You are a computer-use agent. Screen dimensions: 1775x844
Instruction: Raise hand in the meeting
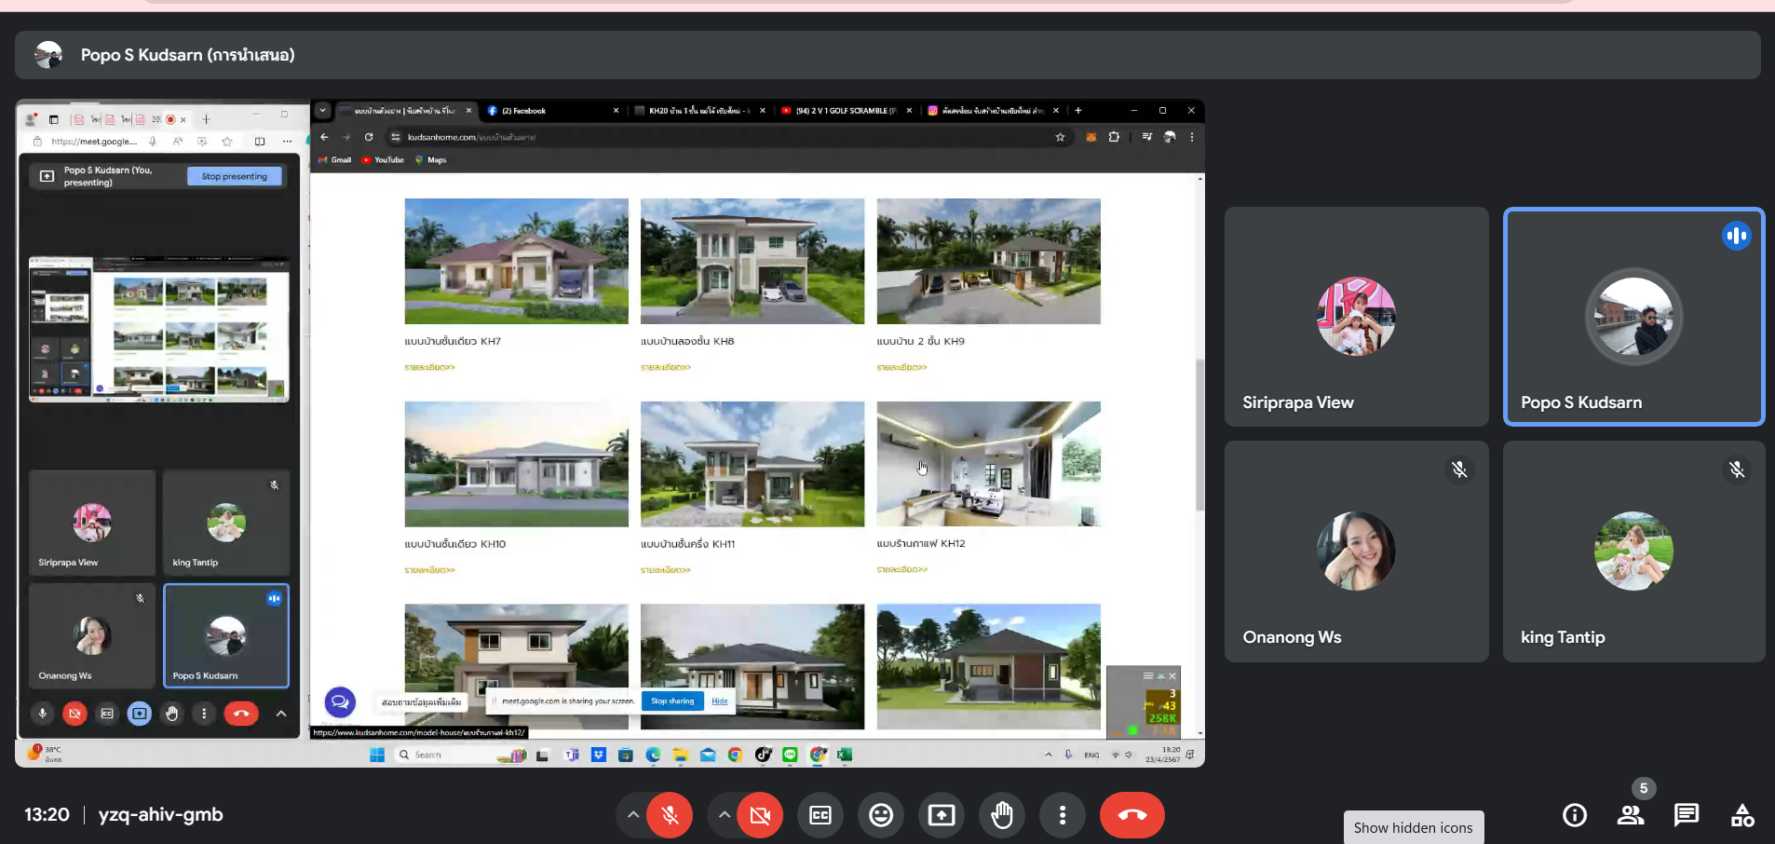pos(1002,815)
